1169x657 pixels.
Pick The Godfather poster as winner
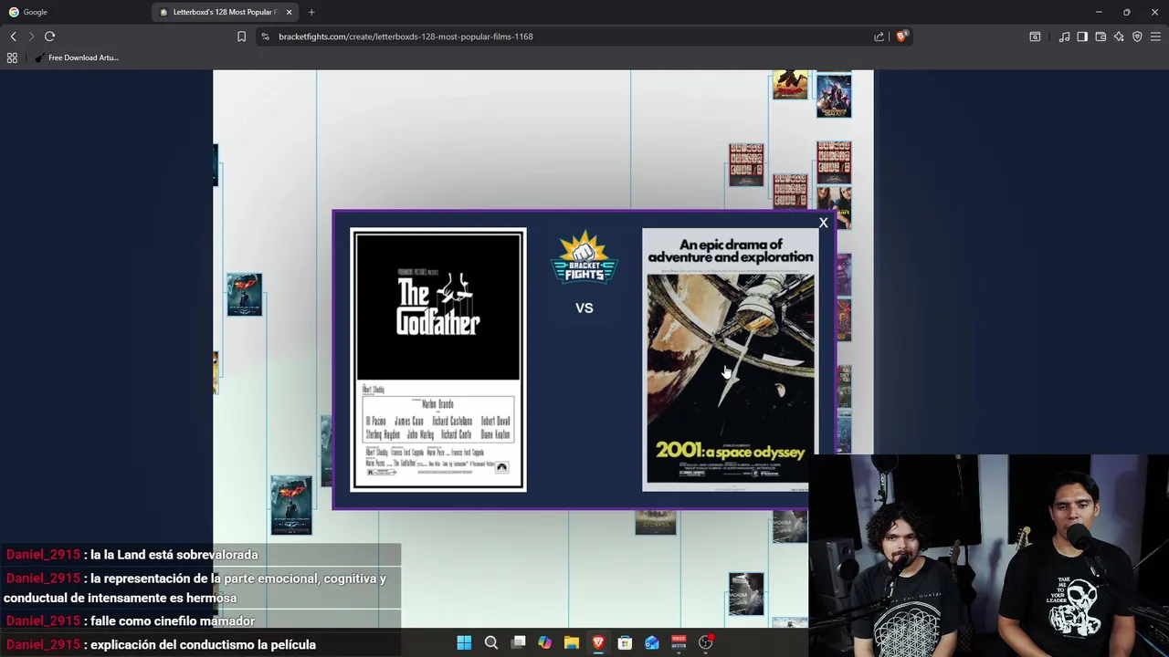pyautogui.click(x=438, y=360)
